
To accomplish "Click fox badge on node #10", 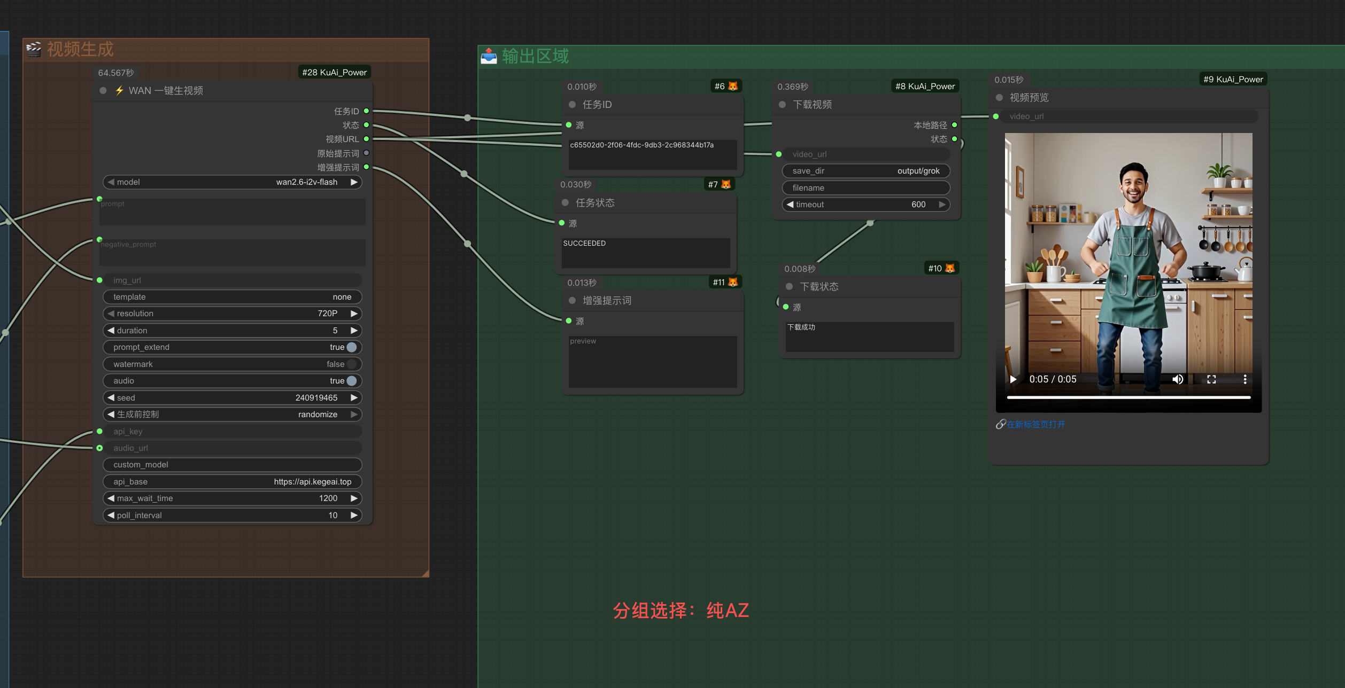I will tap(950, 268).
